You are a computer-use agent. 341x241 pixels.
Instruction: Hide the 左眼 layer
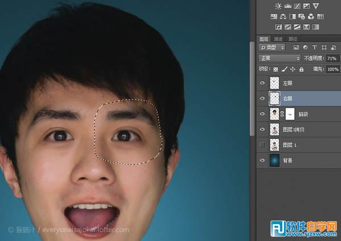(x=262, y=83)
